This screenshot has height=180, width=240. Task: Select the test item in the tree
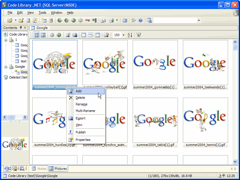[24, 61]
